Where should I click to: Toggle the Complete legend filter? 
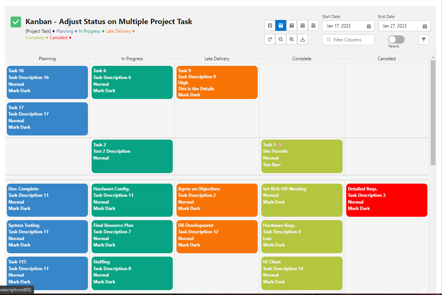pos(35,38)
